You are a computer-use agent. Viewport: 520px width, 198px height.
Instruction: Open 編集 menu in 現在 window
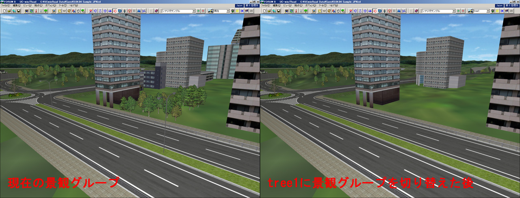[17, 6]
